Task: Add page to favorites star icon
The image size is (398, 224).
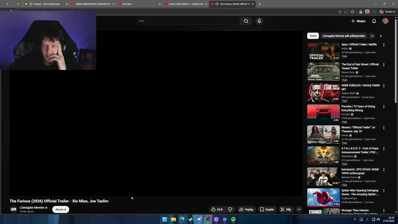Action: click(x=345, y=12)
